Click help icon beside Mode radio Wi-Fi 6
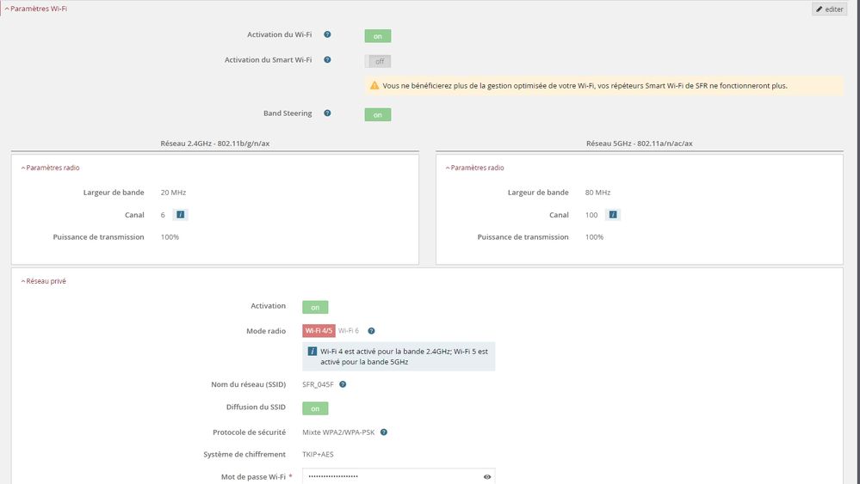This screenshot has height=484, width=860. [x=371, y=331]
